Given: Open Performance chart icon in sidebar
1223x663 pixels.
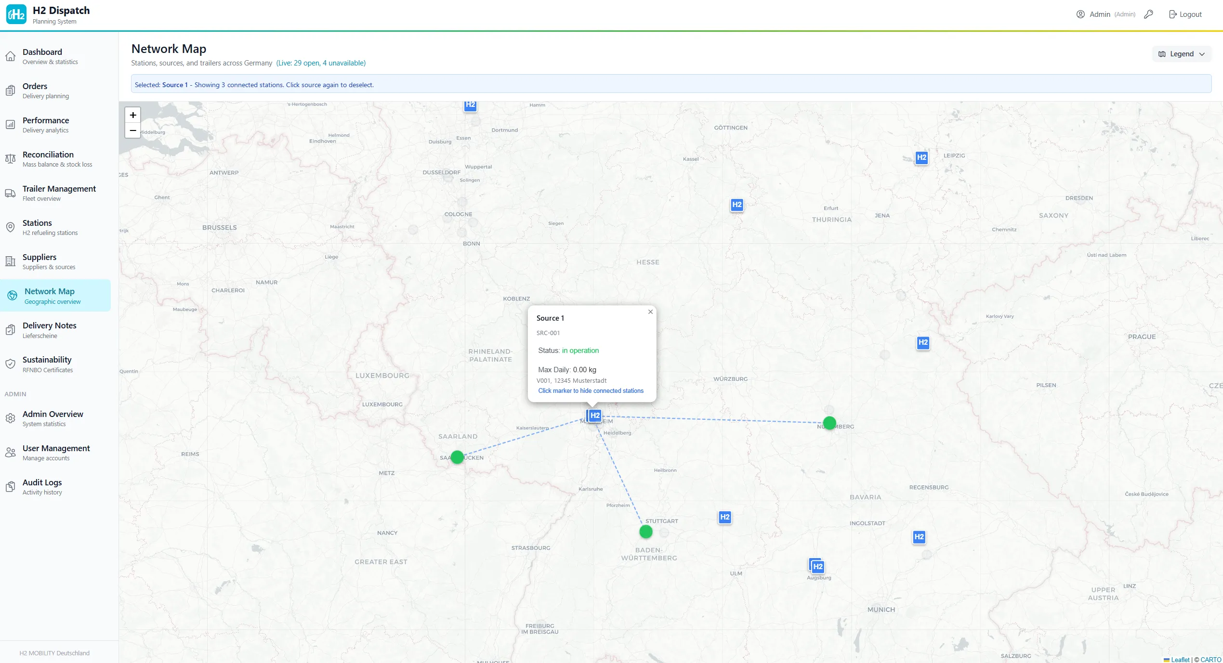Looking at the screenshot, I should (10, 125).
